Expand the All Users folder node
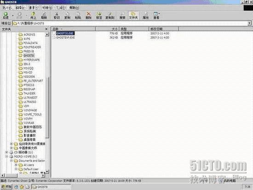Screen dimensions: 253x190 click(16, 165)
